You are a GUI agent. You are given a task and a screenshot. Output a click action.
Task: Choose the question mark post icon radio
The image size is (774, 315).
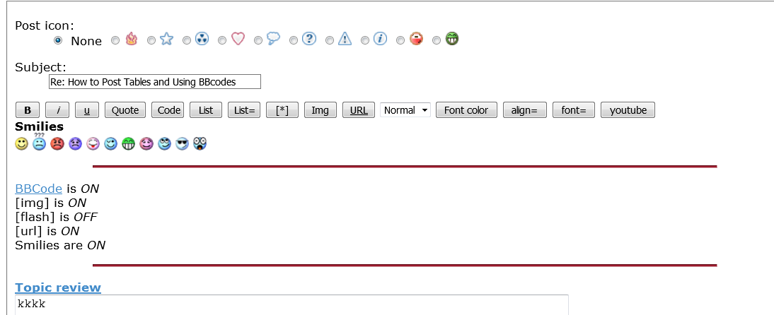(x=294, y=40)
